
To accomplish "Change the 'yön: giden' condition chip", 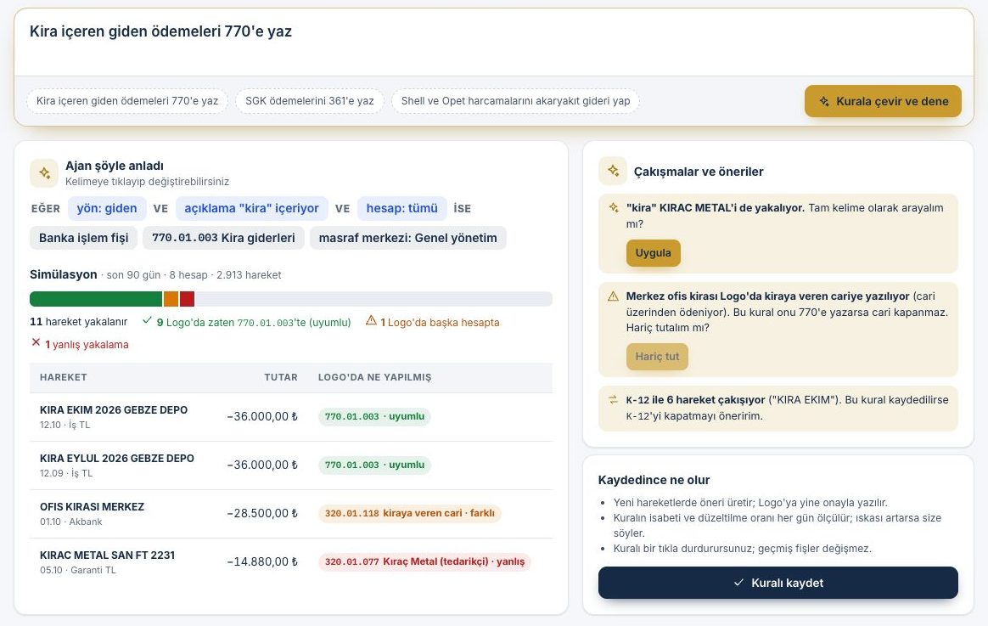I will 107,209.
